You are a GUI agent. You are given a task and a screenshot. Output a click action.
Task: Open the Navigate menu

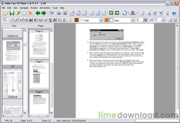point(24,8)
